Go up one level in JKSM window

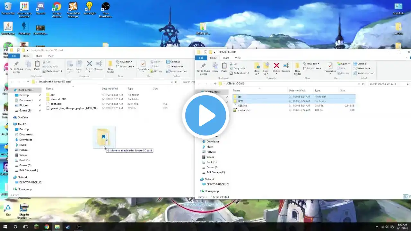tap(215, 84)
